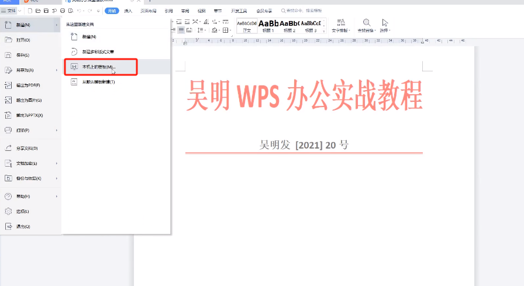Select 备份与恢复(K) in the file menu

click(x=30, y=178)
